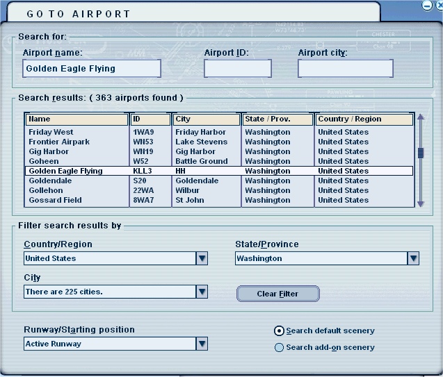Sort results by Country / Region header

coord(364,119)
